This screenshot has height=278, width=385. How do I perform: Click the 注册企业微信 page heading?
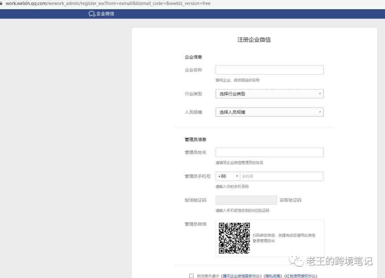254,40
